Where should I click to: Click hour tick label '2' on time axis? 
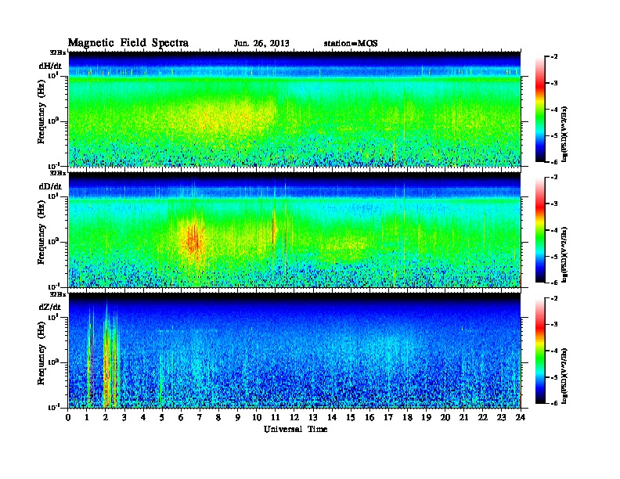pyautogui.click(x=106, y=418)
